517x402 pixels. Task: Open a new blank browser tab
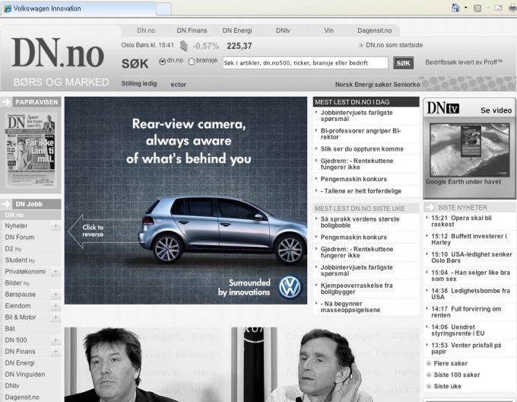coord(163,9)
